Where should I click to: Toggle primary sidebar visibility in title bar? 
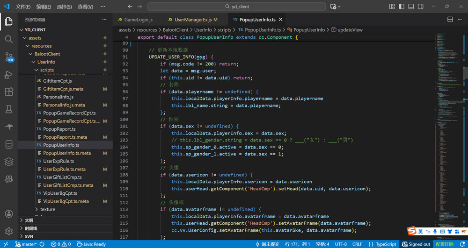402,7
